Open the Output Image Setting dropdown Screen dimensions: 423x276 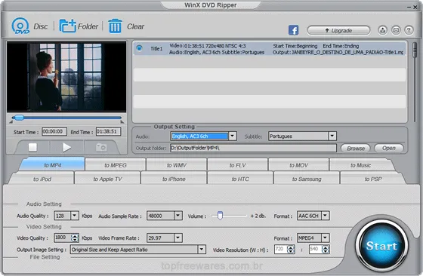coord(202,250)
